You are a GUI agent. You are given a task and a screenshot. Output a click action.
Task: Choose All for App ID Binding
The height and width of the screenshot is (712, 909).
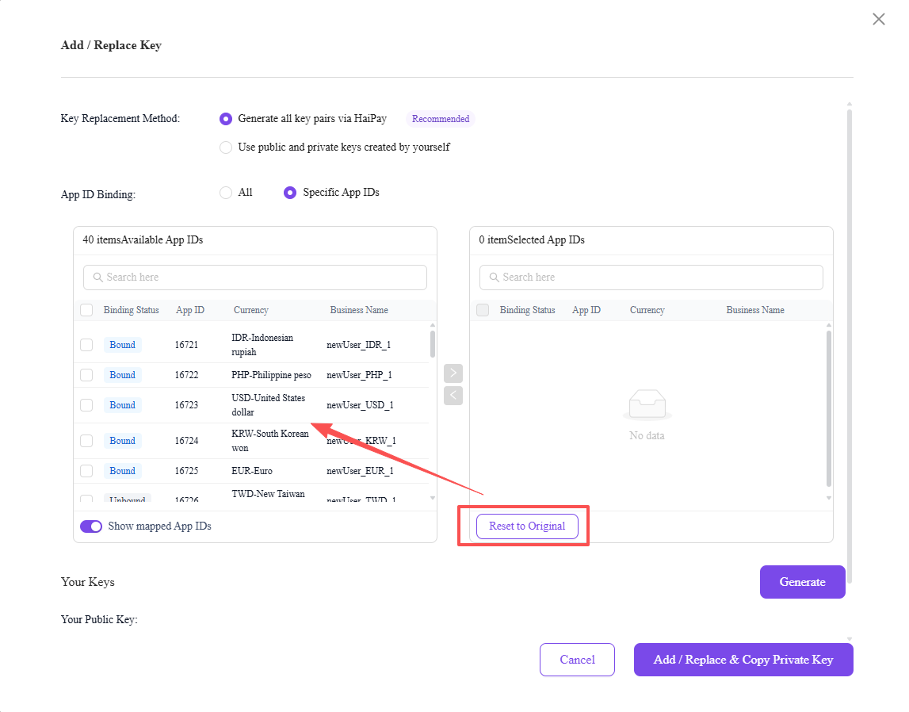pyautogui.click(x=226, y=193)
